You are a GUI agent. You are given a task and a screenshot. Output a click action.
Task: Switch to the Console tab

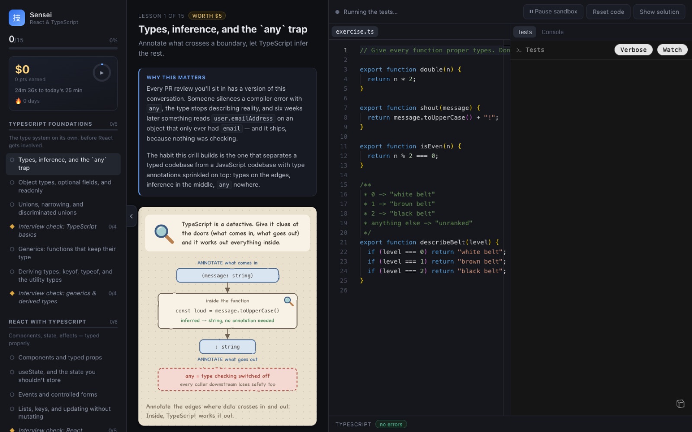click(x=552, y=32)
